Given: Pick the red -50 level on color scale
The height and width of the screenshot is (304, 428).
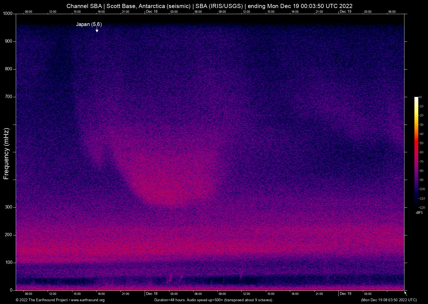Looking at the screenshot, I should [x=416, y=143].
